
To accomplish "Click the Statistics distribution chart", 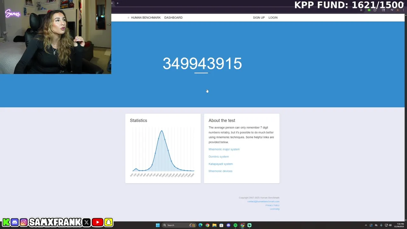I will coord(163,152).
